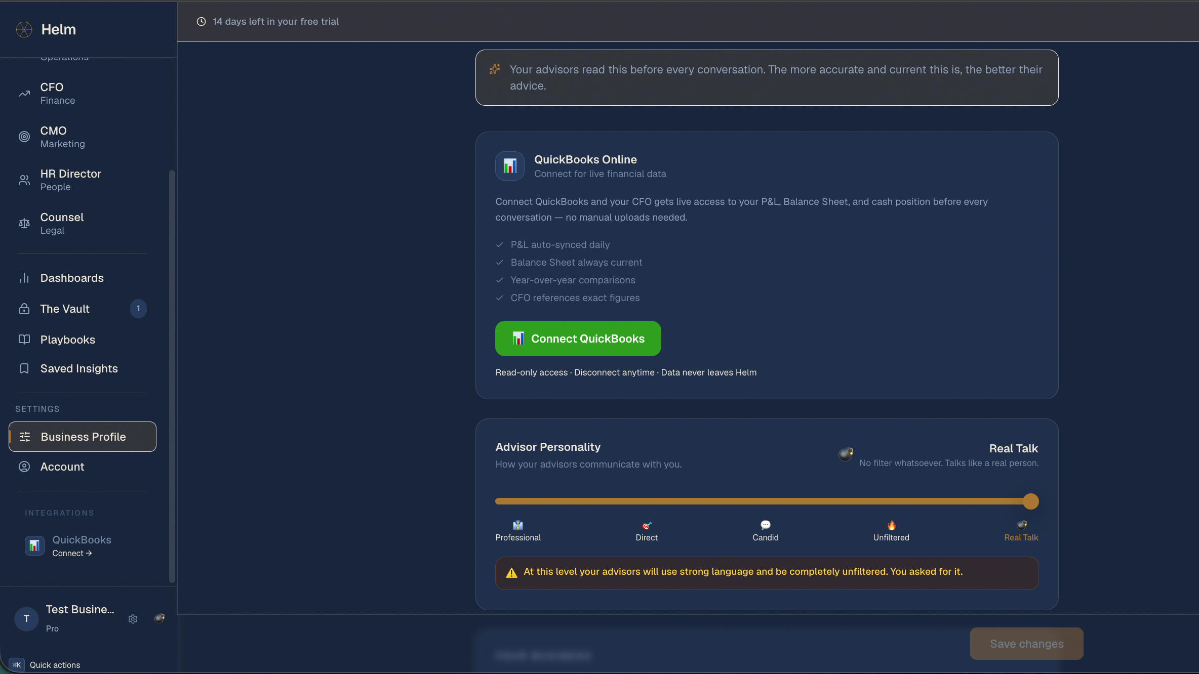Click the 'Pro' plan label
This screenshot has height=674, width=1199.
(52, 628)
